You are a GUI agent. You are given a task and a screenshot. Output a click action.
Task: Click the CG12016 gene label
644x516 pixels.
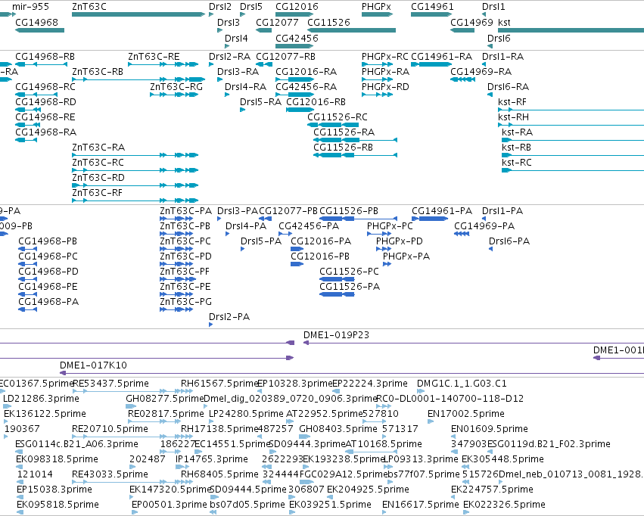[297, 7]
